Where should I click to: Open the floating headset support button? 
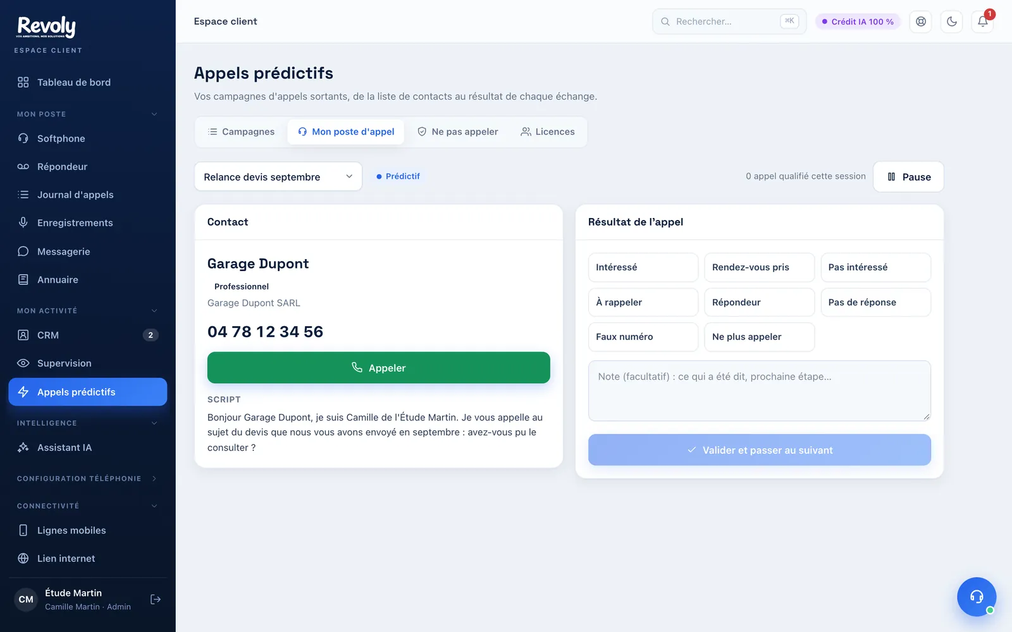(977, 597)
